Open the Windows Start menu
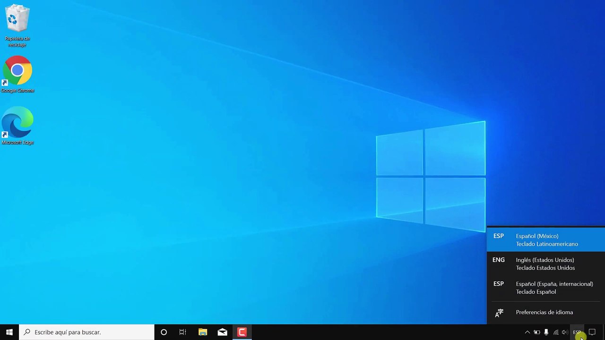The width and height of the screenshot is (605, 340). pyautogui.click(x=9, y=332)
